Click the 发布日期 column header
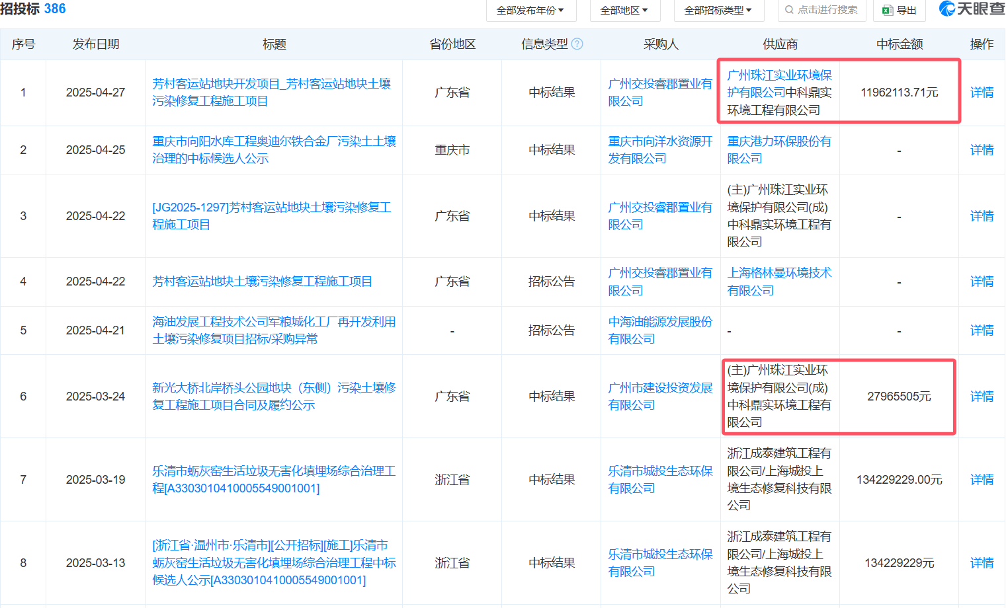Image resolution: width=1006 pixels, height=608 pixels. tap(96, 44)
